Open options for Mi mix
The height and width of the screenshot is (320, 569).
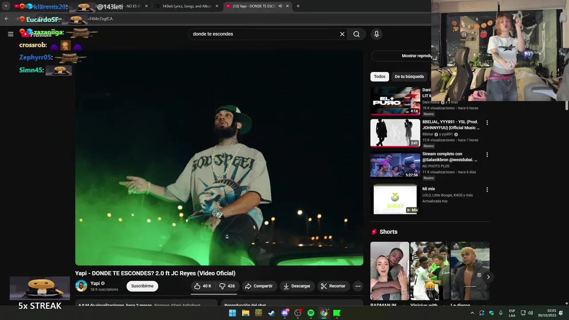[x=487, y=190]
